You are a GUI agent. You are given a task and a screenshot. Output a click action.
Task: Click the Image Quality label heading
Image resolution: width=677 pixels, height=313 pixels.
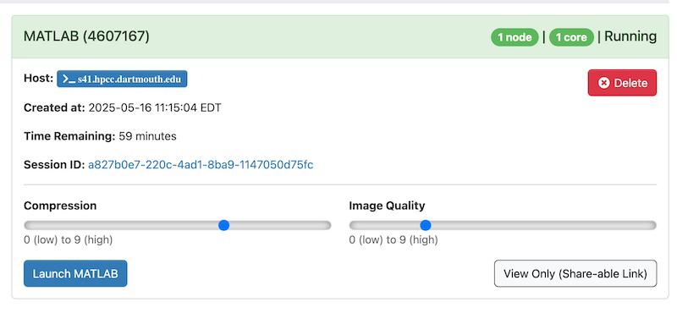pos(387,206)
